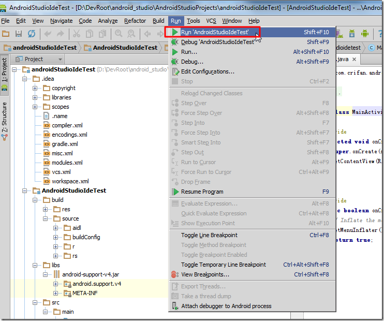The height and width of the screenshot is (321, 384).
Task: Select the aidl folder in tree
Action: [77, 228]
